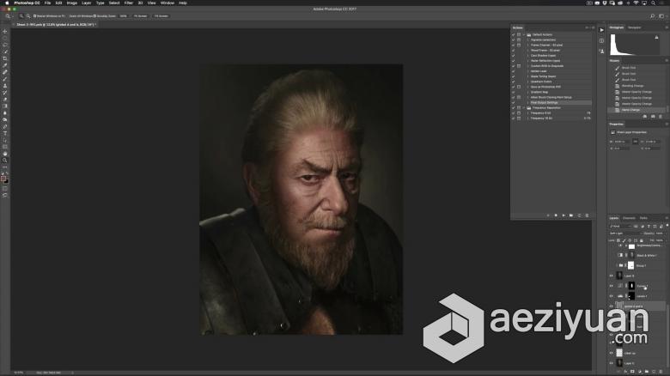Viewport: 670px width, 376px height.
Task: Hide the Curves 1 layer
Action: click(611, 286)
